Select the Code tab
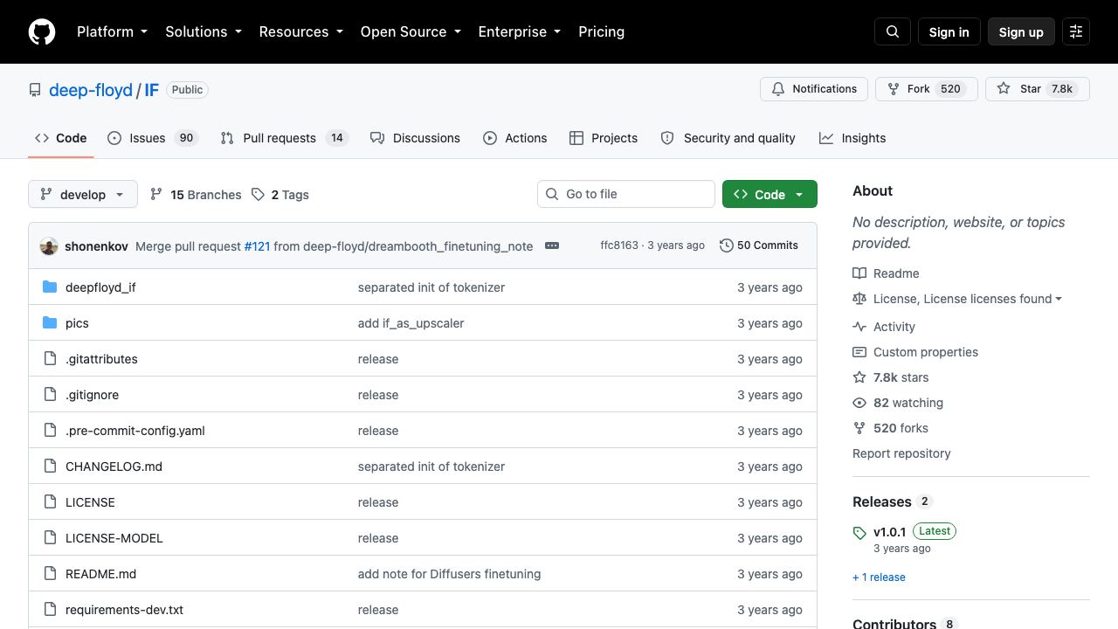The height and width of the screenshot is (629, 1118). [61, 138]
